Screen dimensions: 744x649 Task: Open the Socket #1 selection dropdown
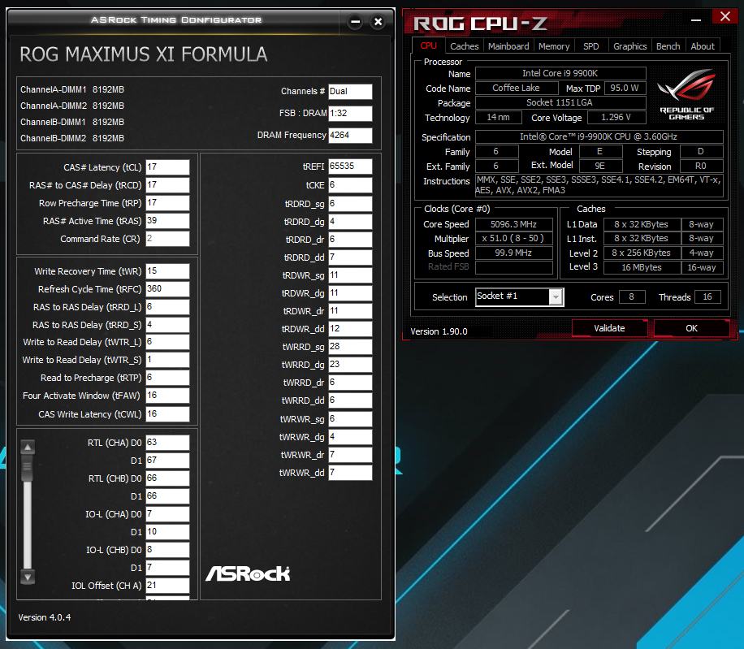point(556,297)
